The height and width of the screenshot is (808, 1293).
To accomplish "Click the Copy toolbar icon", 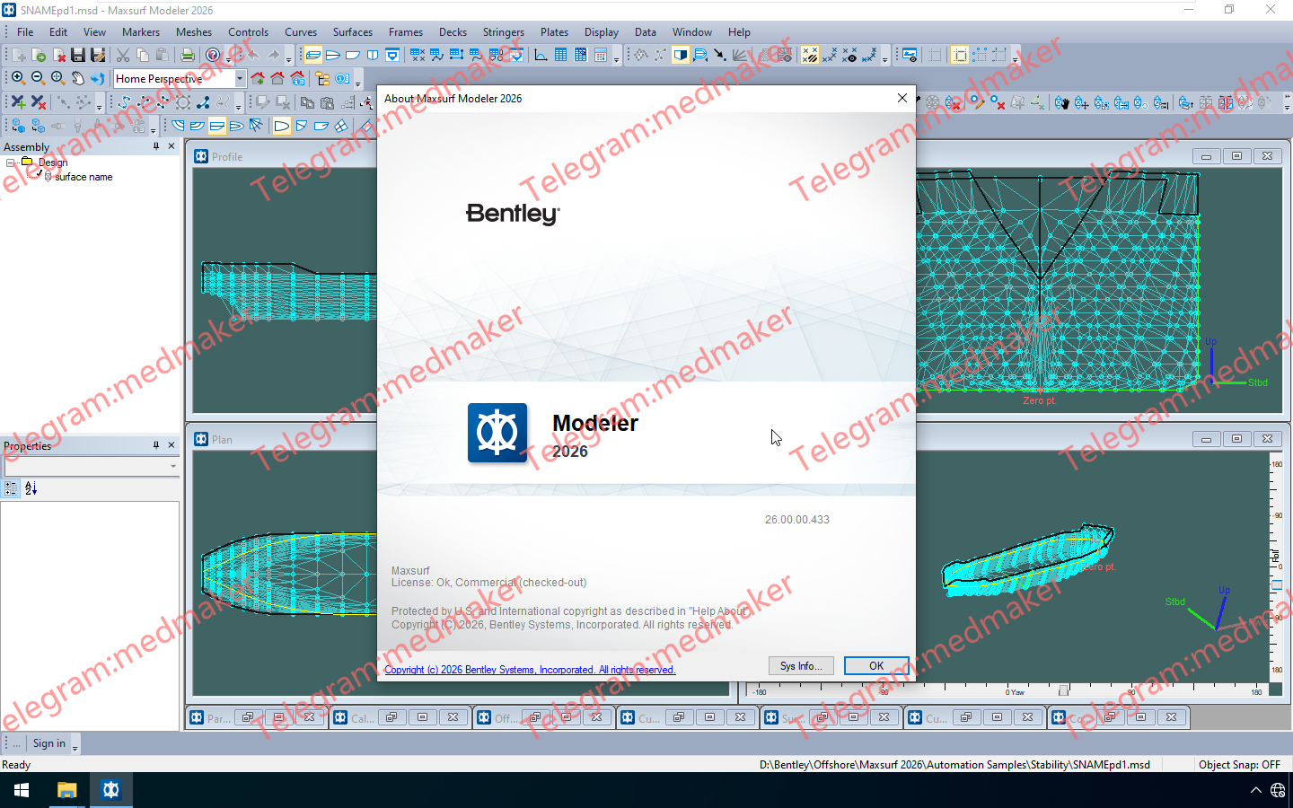I will (x=143, y=56).
